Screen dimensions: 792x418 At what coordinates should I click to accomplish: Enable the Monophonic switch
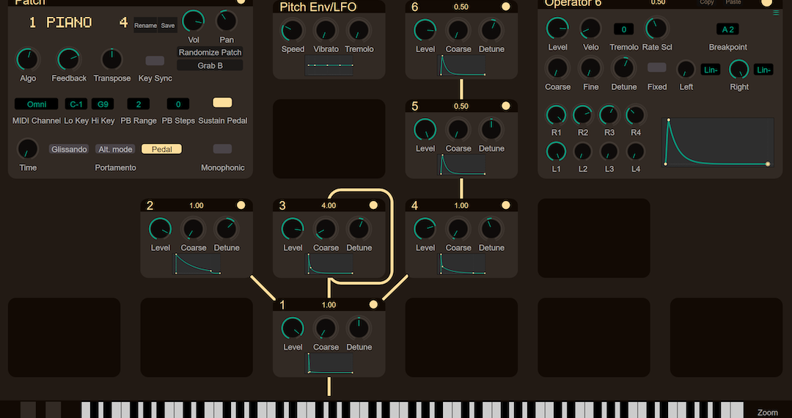[x=222, y=149]
